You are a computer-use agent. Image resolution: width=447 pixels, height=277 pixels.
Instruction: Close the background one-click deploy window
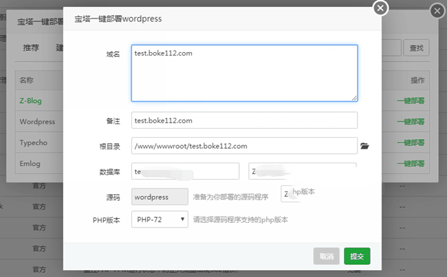coord(437,11)
